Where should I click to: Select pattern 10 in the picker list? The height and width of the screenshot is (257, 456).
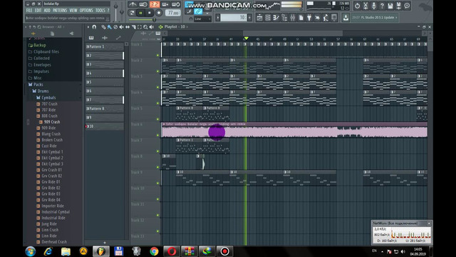[105, 126]
